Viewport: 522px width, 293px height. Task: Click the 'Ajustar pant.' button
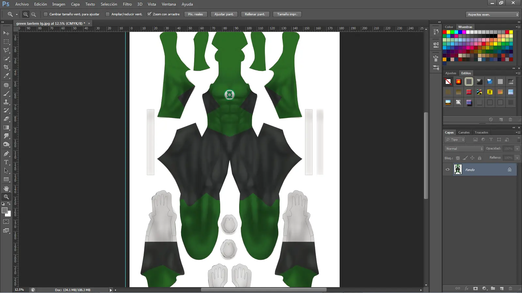click(x=224, y=14)
